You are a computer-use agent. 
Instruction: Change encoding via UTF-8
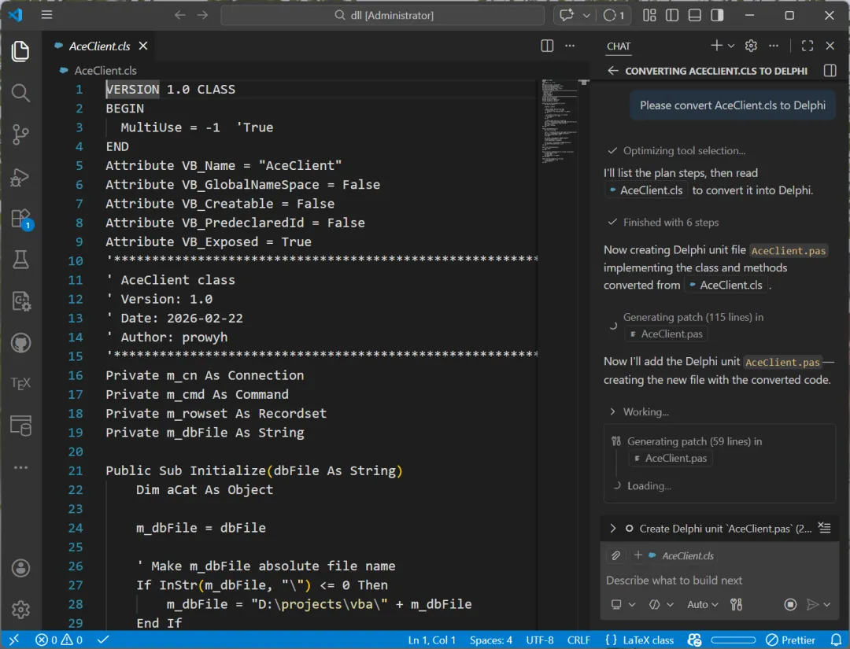[x=539, y=640]
